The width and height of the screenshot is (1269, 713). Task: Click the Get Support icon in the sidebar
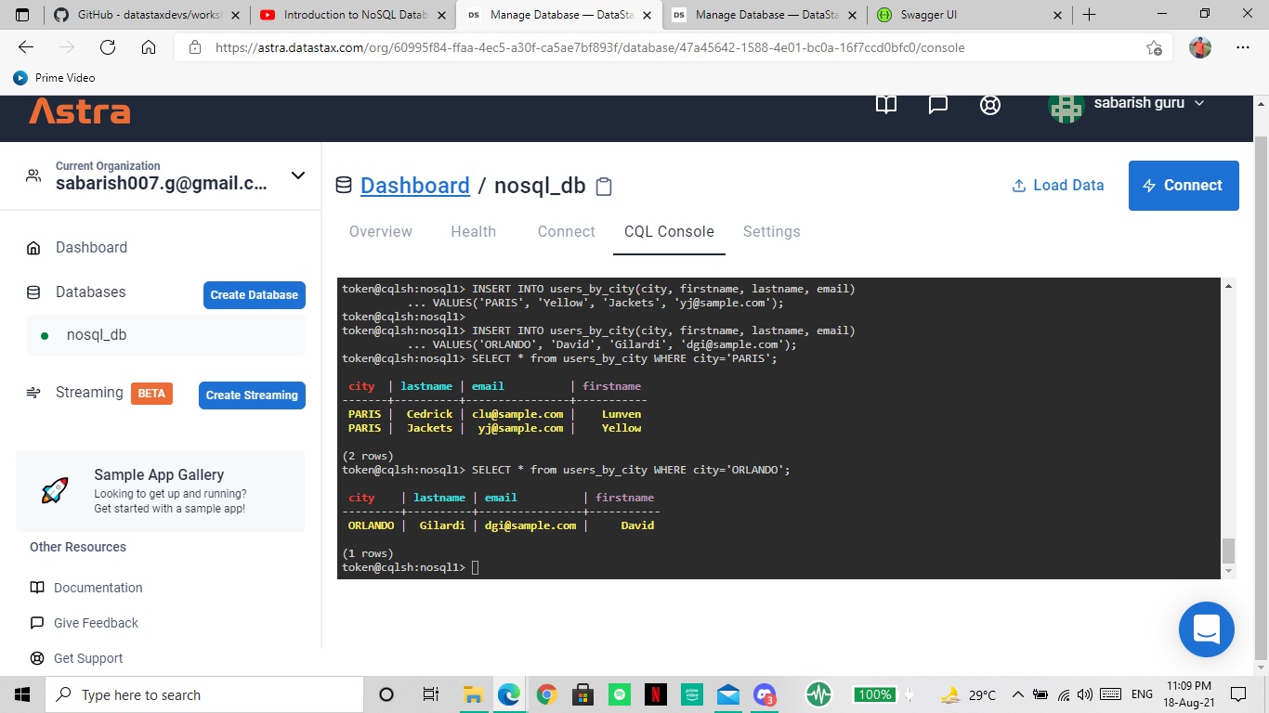[36, 658]
